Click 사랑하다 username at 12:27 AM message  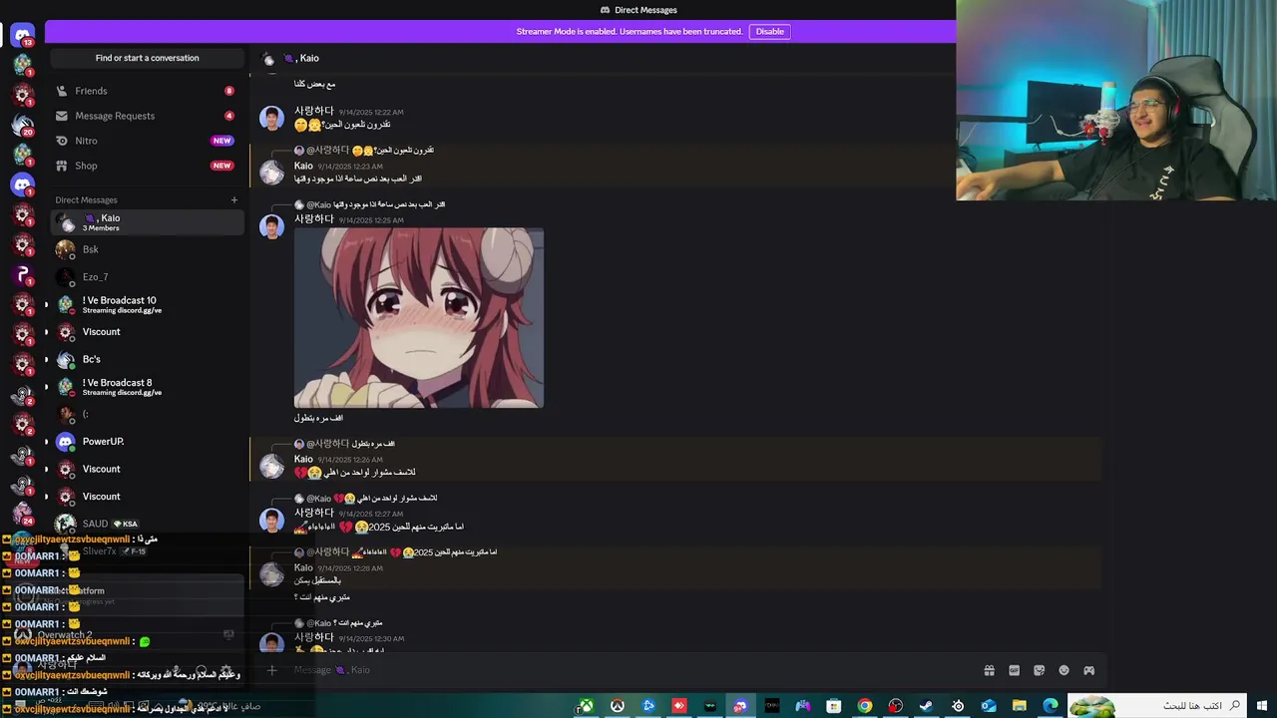tap(314, 513)
